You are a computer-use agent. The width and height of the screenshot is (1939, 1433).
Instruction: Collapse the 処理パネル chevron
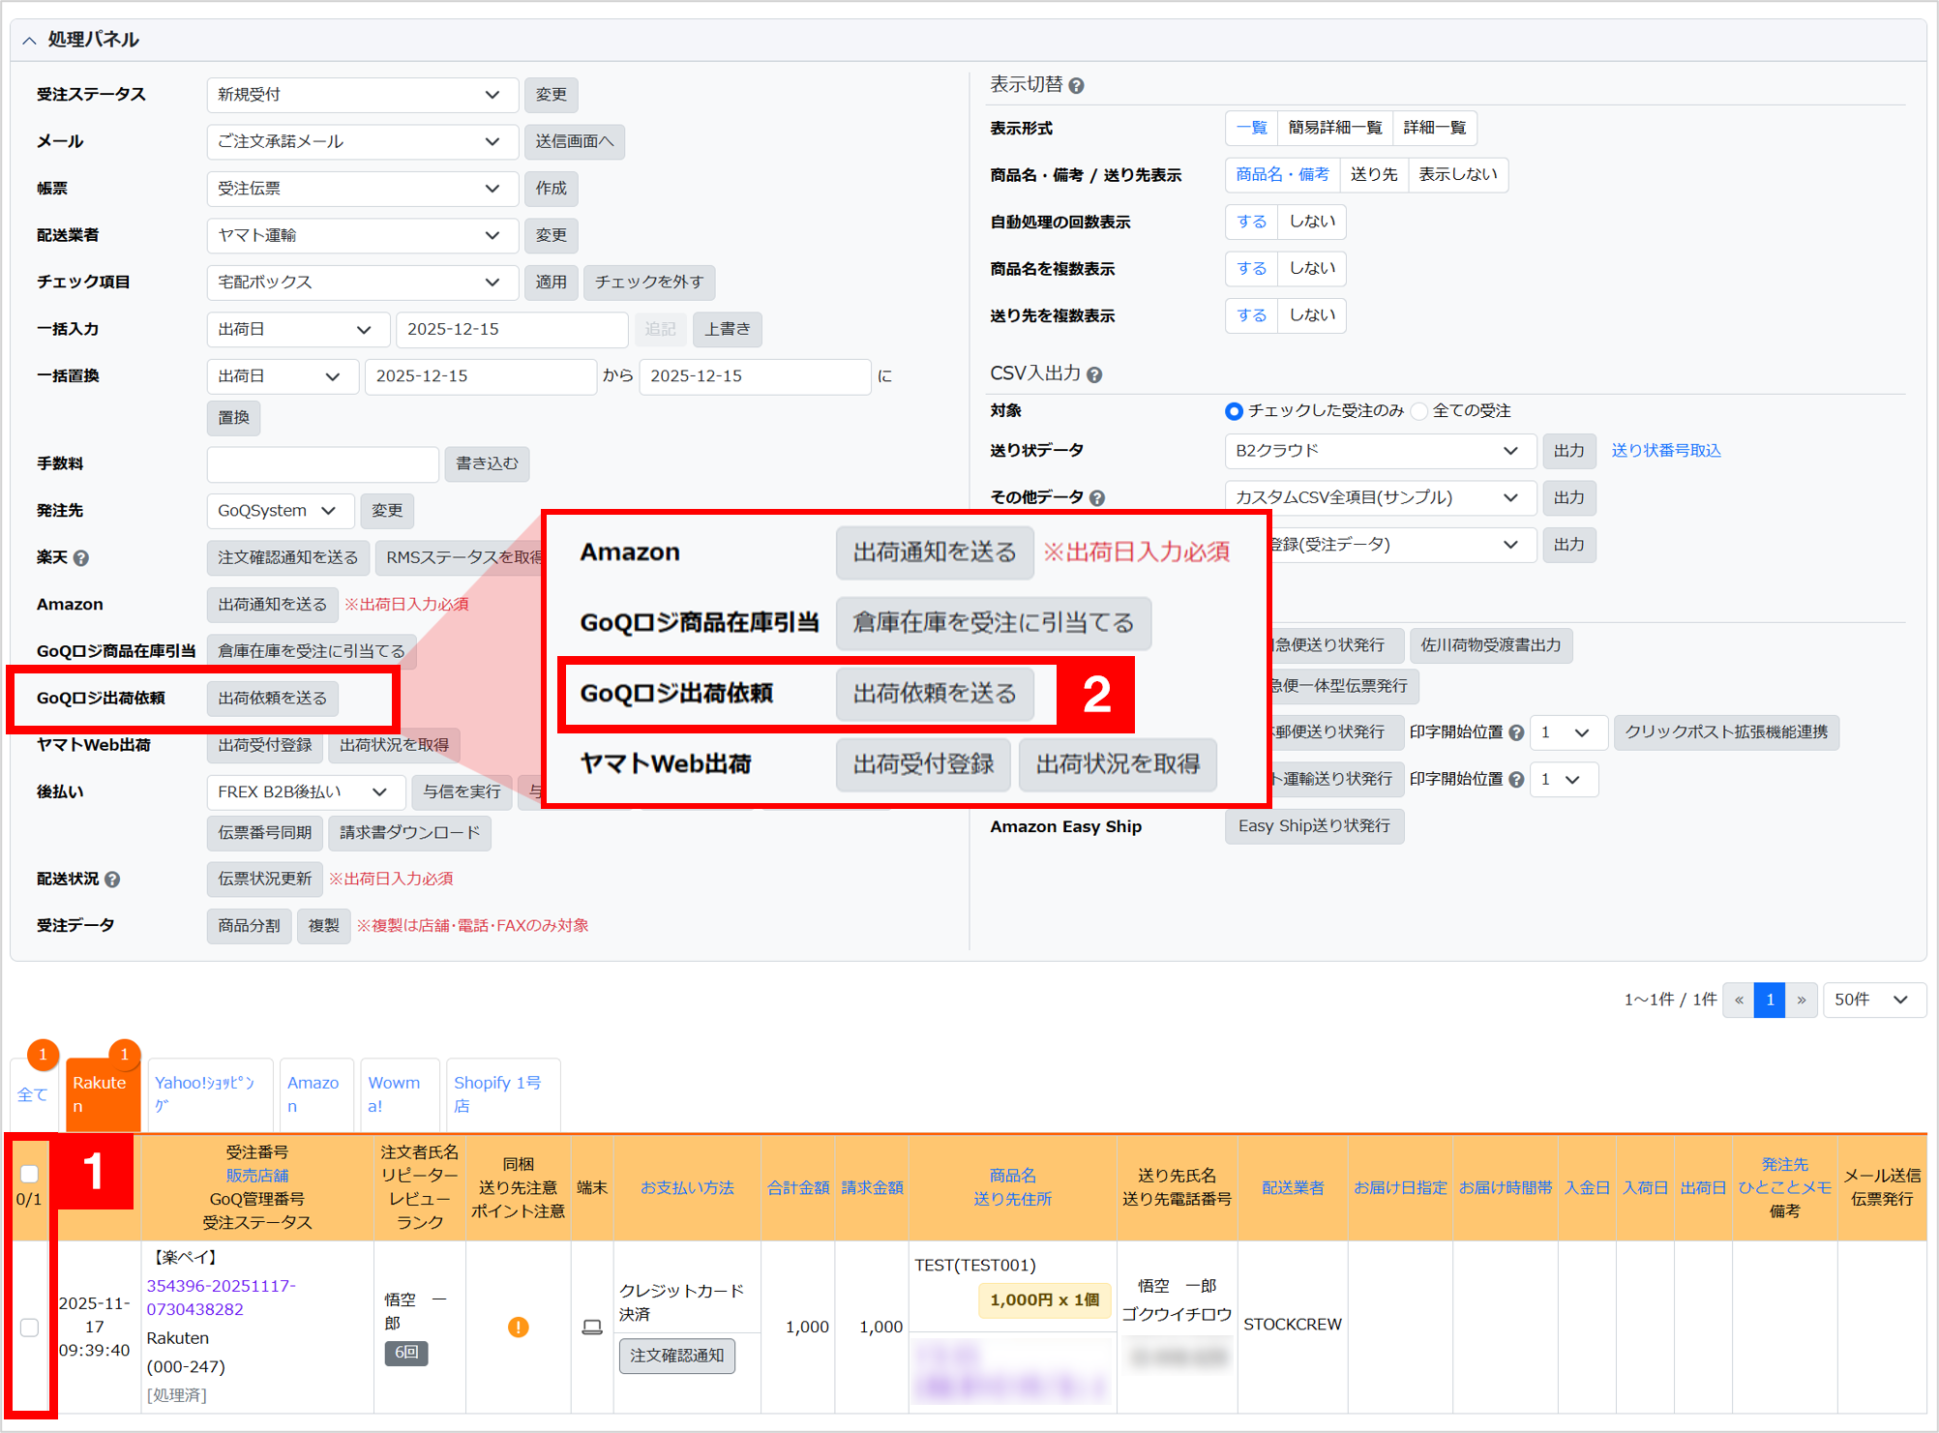29,40
